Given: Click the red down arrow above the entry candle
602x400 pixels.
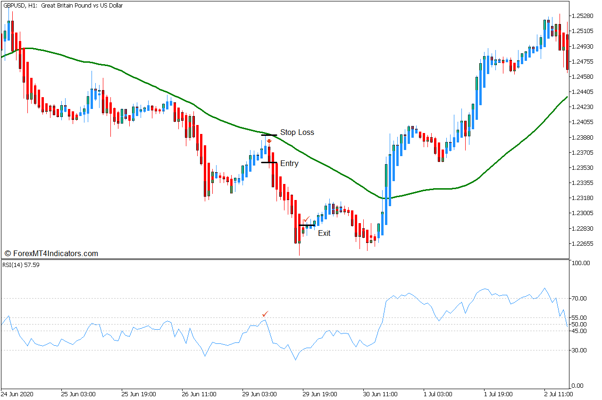Looking at the screenshot, I should click(x=269, y=141).
